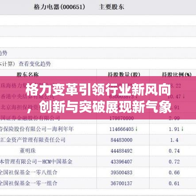This screenshot has width=196, height=196.
Task: Select shareholder 汇金资产管理有限责任公司
Action: pyautogui.click(x=33, y=140)
